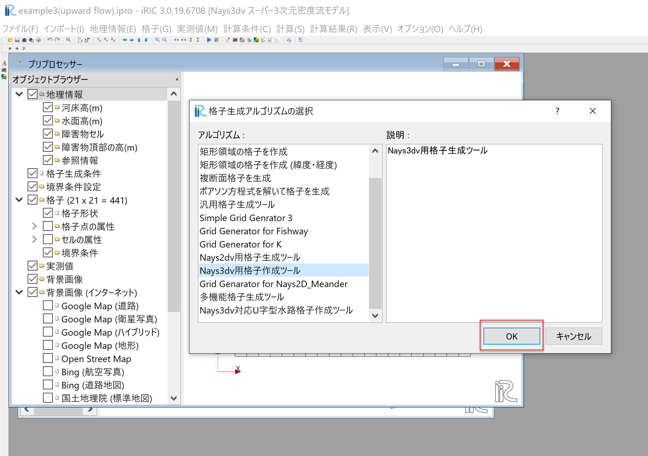Take a snapshot with the camera icon
Viewport: 648px width, 456px height.
24,40
